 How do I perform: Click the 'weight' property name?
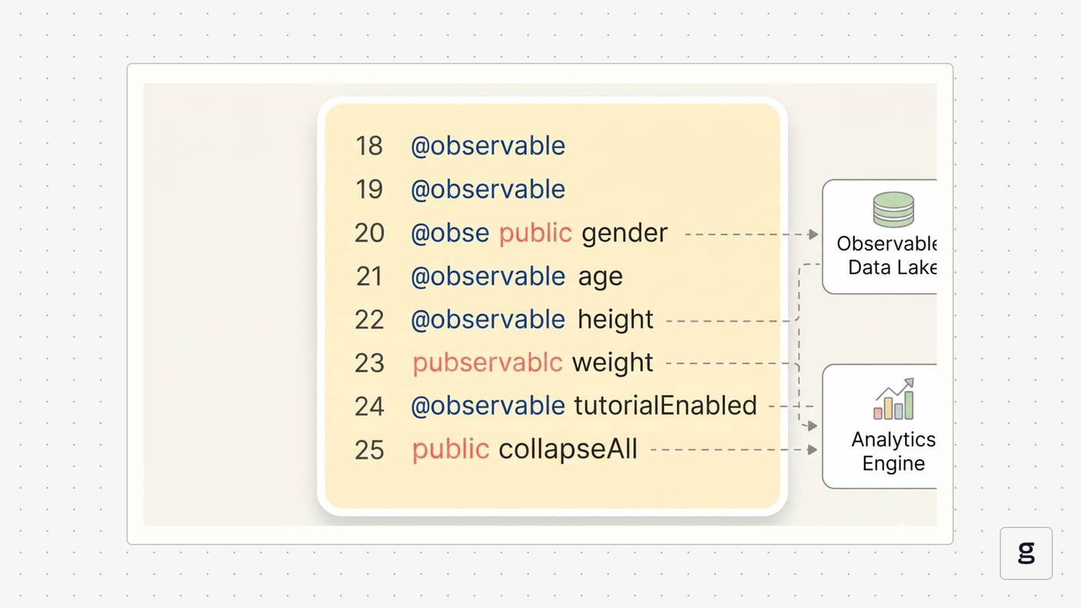(612, 363)
